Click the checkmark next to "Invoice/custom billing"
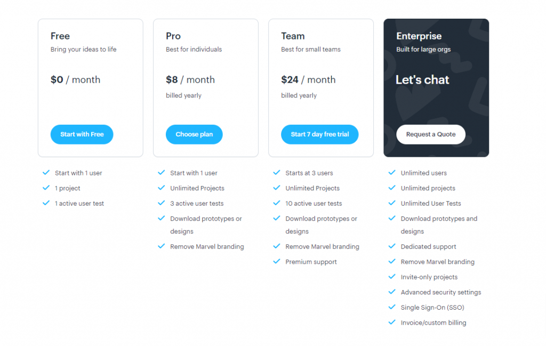546x346 pixels. click(x=391, y=323)
